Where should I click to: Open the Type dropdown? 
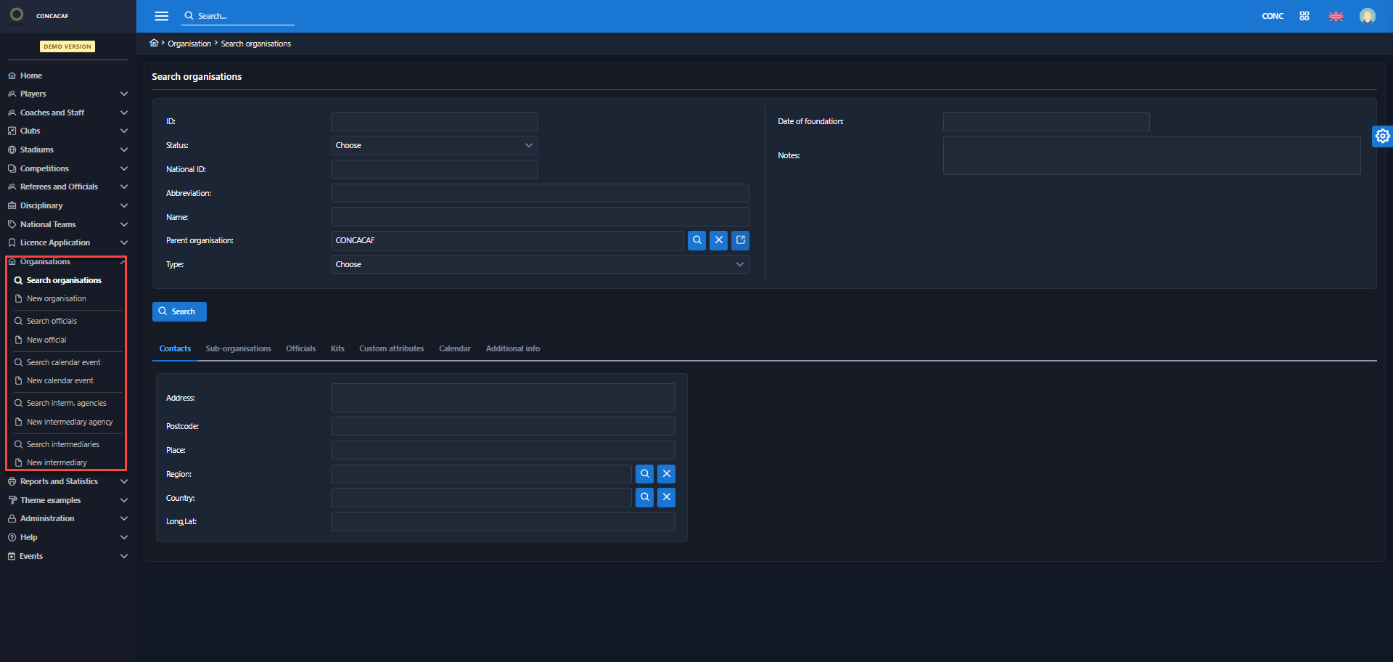coord(539,264)
